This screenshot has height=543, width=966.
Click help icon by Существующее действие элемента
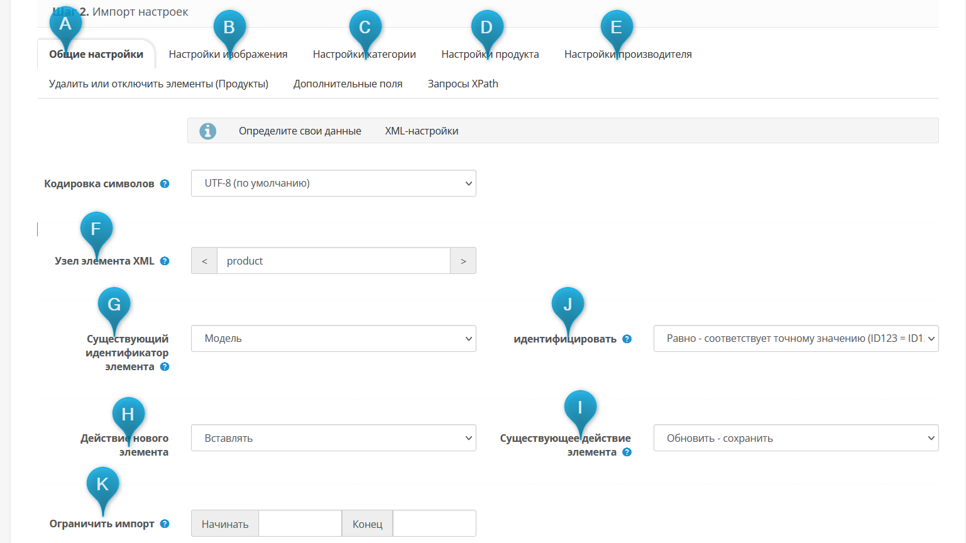(627, 452)
